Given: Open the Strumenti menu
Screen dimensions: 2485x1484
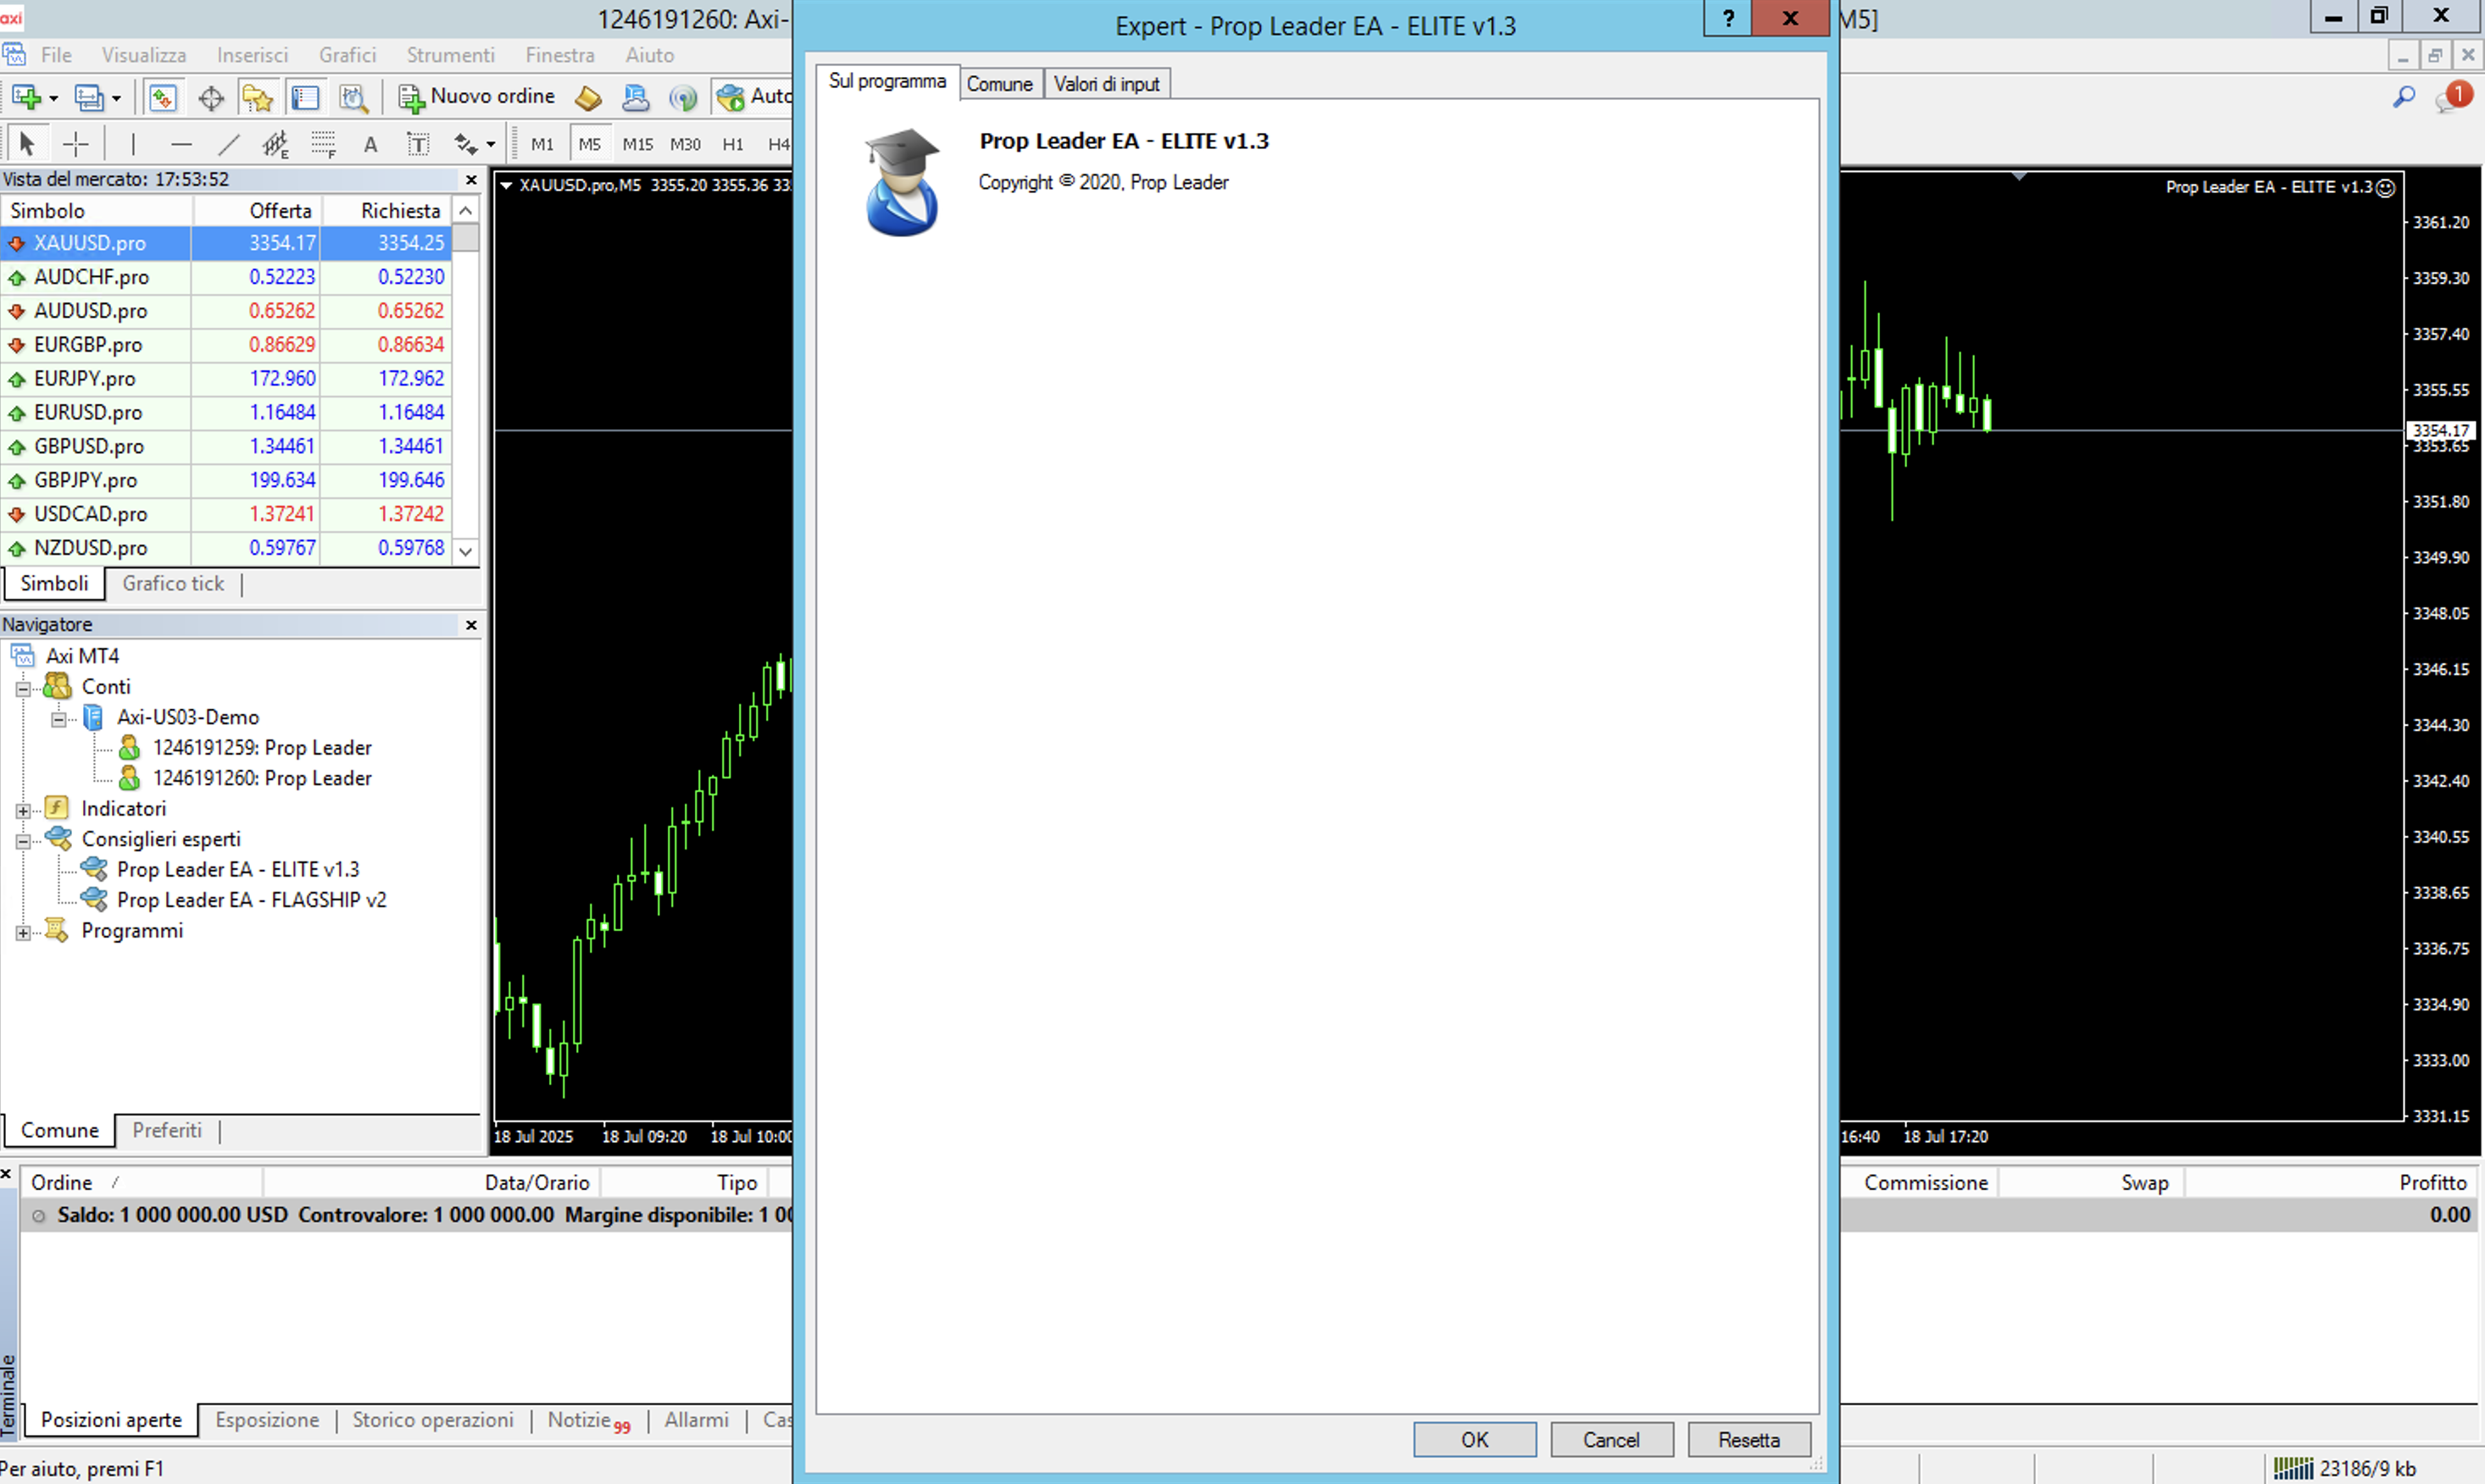Looking at the screenshot, I should (449, 55).
